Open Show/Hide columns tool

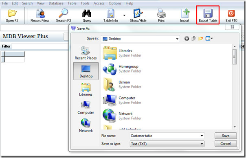[x=138, y=15]
